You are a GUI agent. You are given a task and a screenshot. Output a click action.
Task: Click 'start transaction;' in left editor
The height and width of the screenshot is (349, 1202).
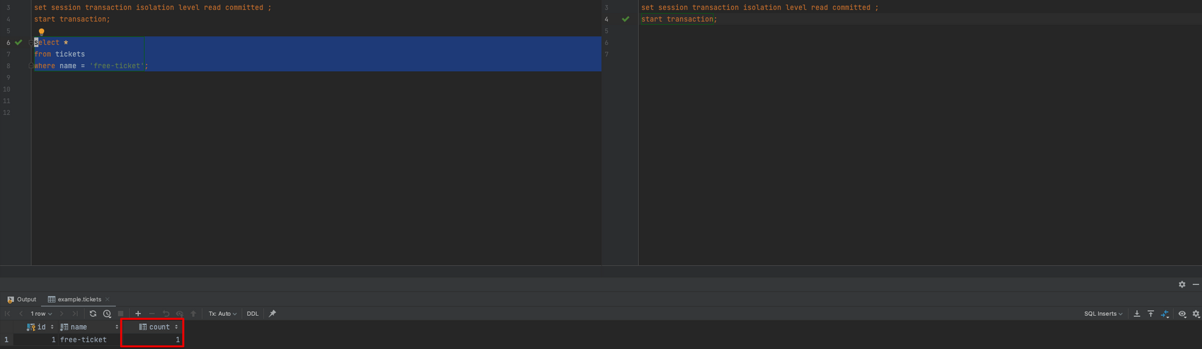pyautogui.click(x=72, y=19)
